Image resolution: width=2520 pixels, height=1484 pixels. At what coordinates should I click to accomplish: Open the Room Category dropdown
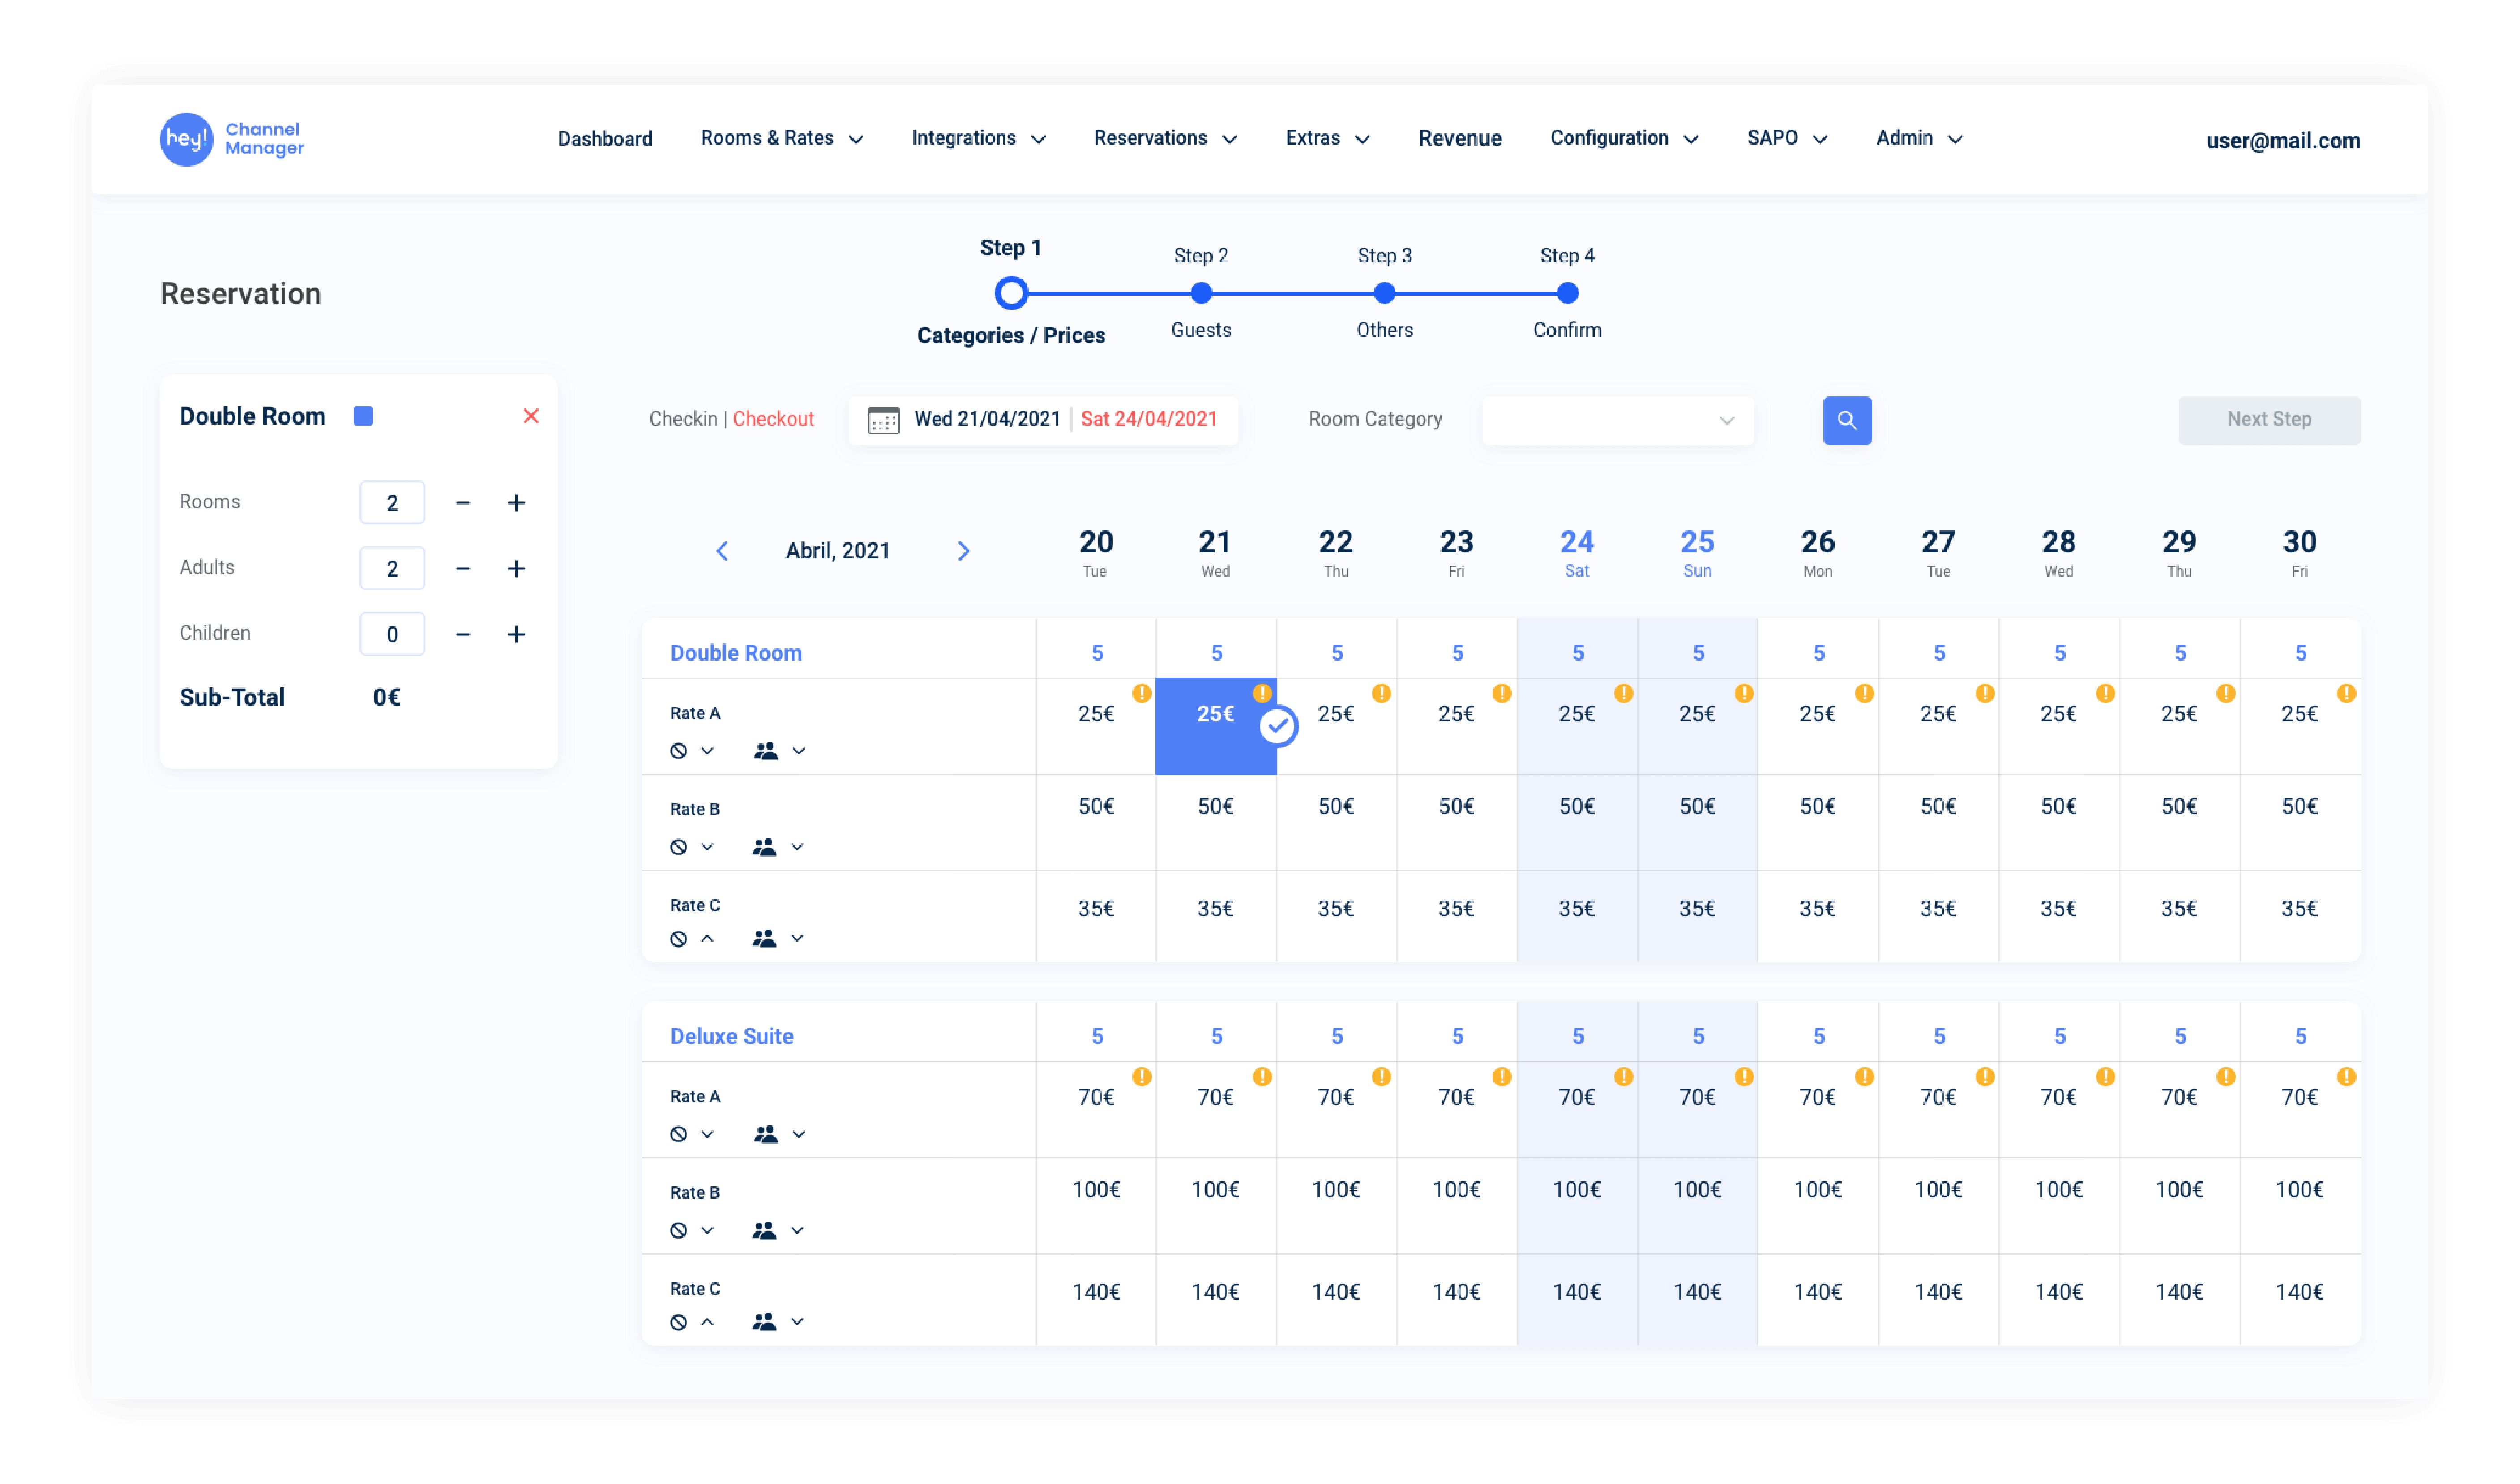[x=1617, y=420]
